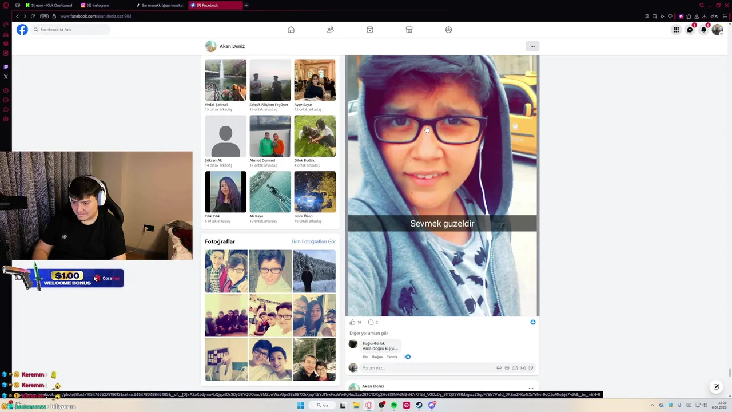This screenshot has height=412, width=732.
Task: Open friend Ali Kaya thumbnail
Action: point(270,192)
